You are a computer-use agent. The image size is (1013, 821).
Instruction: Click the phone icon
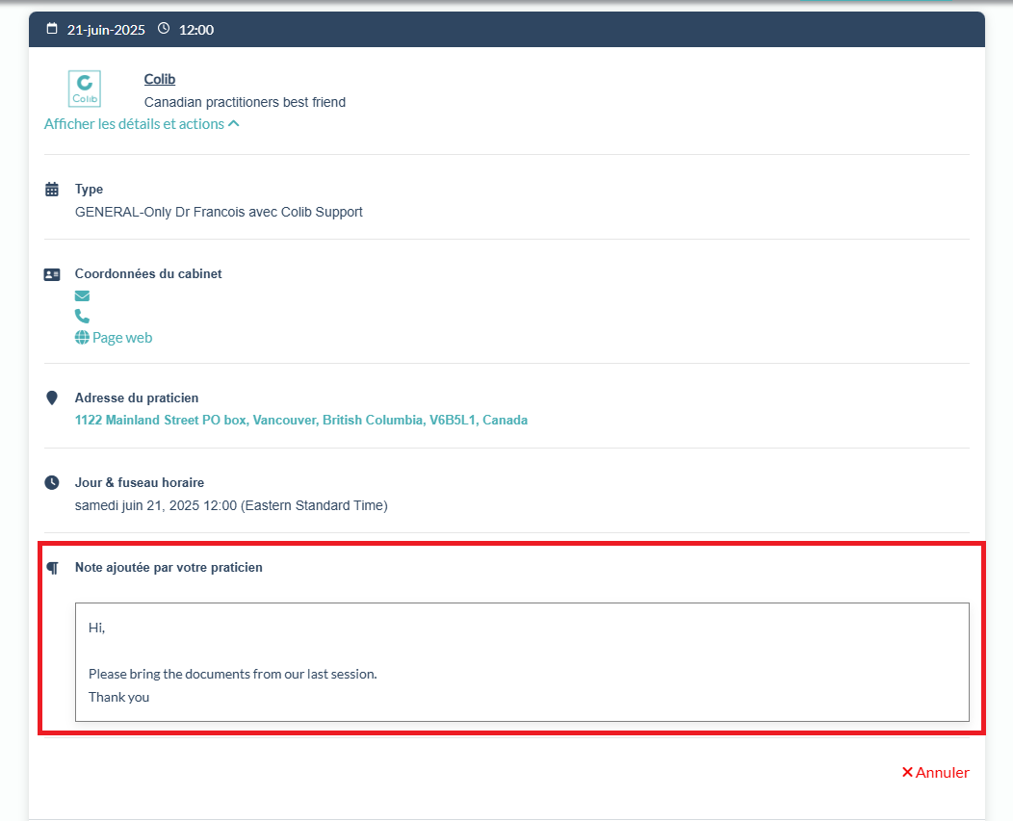pos(82,316)
